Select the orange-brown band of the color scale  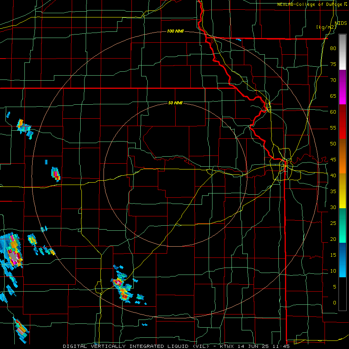pos(342,156)
